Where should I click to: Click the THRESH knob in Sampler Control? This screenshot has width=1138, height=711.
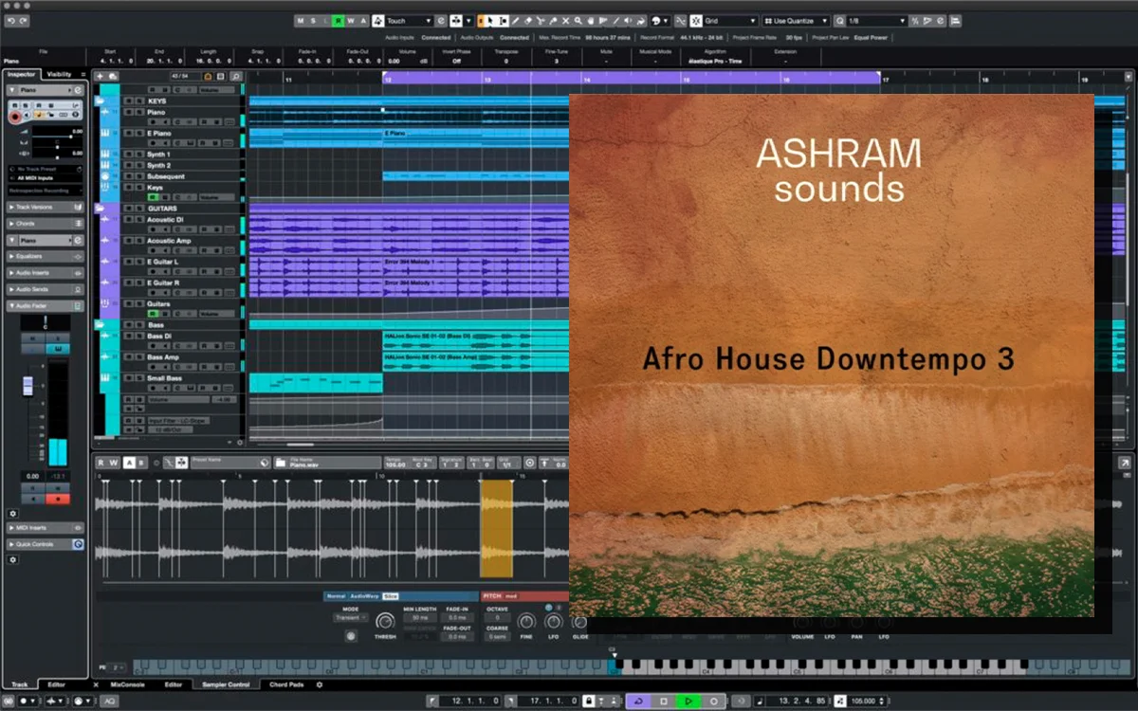point(385,621)
